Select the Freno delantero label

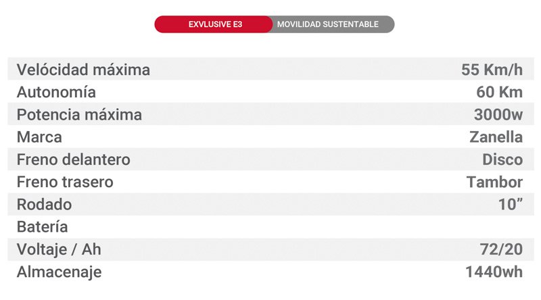coord(73,160)
